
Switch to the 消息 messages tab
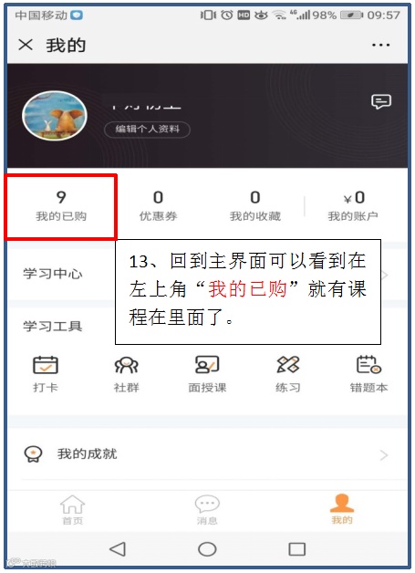pyautogui.click(x=207, y=510)
